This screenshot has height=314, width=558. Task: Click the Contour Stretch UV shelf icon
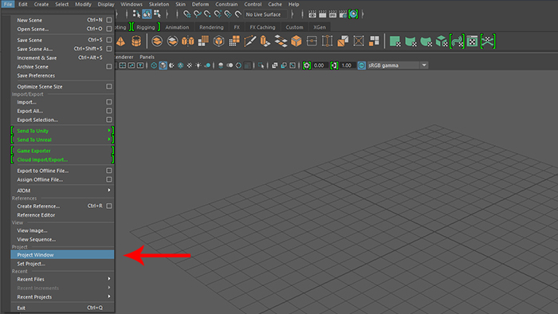coord(457,41)
